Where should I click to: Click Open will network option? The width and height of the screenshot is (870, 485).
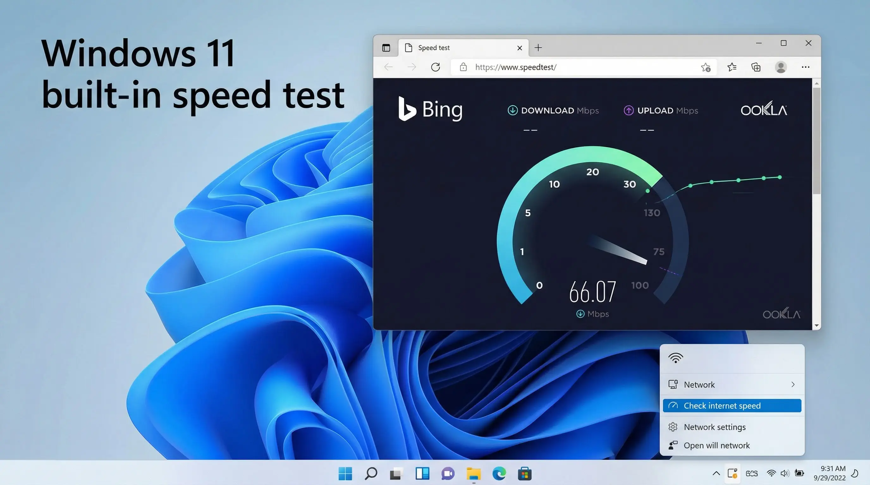pyautogui.click(x=716, y=446)
